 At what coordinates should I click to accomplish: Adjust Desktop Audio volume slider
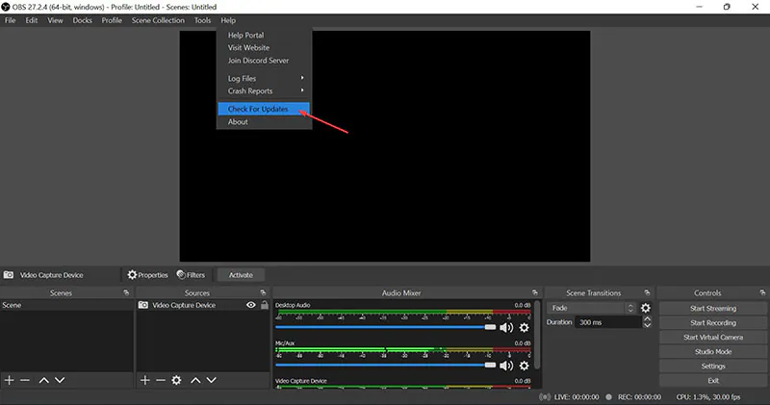[x=386, y=327]
